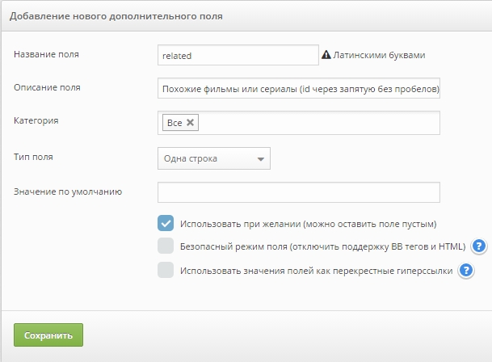The height and width of the screenshot is (362, 492).
Task: Click the 'Название поля' label
Action: [46, 54]
